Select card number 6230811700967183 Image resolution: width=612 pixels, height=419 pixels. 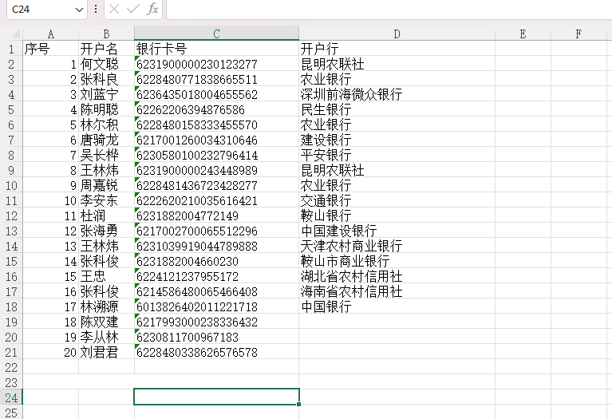coord(216,337)
